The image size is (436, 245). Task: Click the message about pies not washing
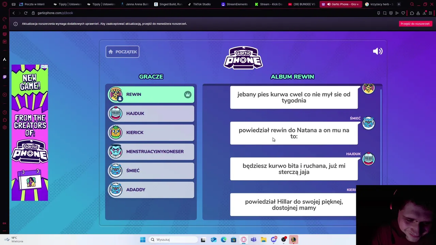point(294,97)
